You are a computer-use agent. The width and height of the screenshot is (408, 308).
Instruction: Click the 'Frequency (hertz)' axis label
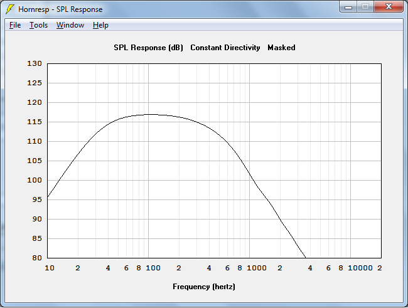[x=204, y=287]
